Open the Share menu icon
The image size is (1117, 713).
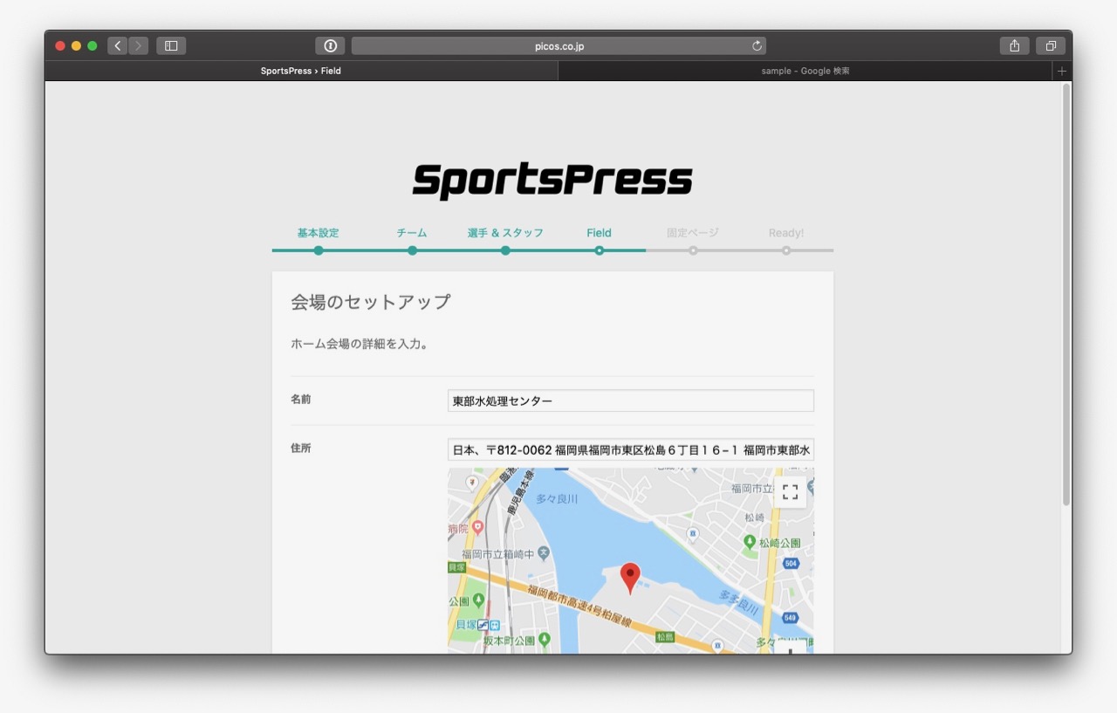click(x=1014, y=45)
